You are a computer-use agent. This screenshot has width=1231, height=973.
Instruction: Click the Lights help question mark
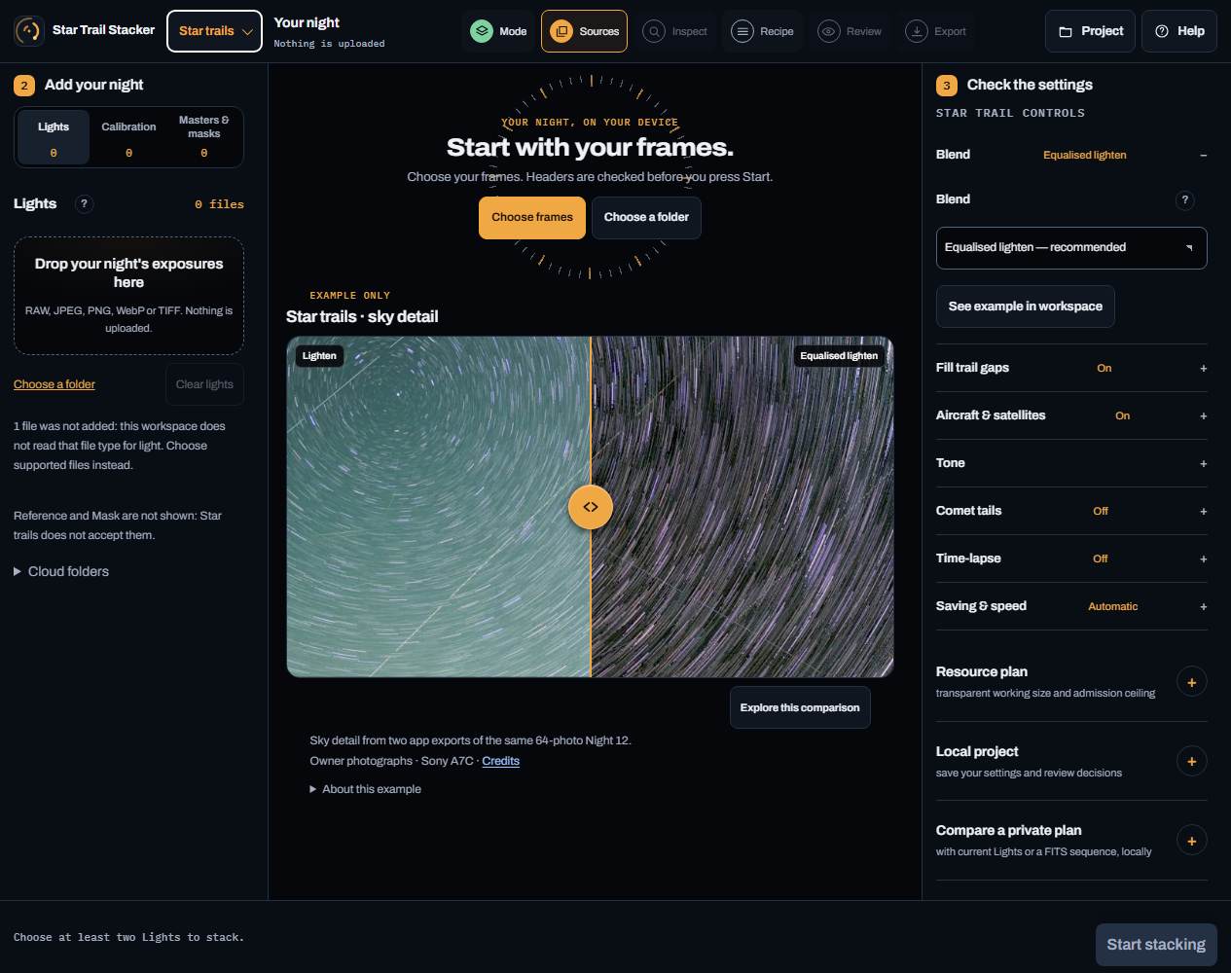click(85, 204)
